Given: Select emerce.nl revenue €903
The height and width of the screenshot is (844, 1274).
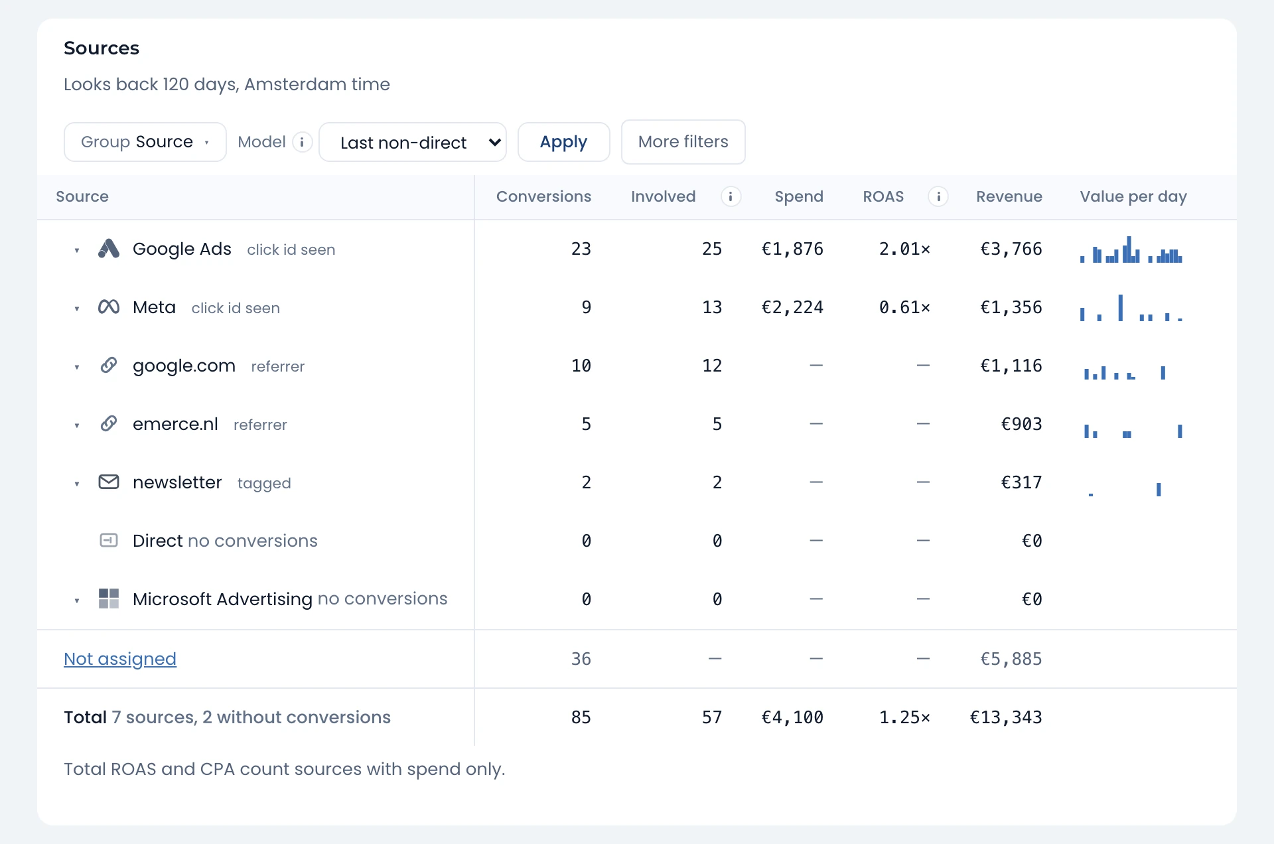Looking at the screenshot, I should tap(1021, 424).
